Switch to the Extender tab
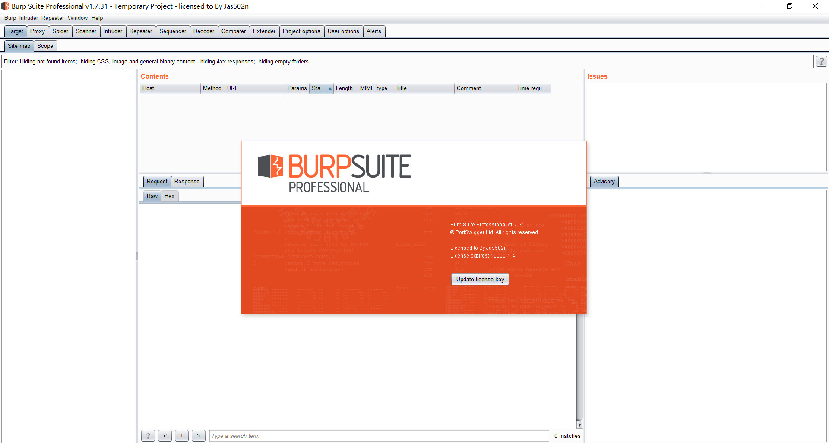 264,31
